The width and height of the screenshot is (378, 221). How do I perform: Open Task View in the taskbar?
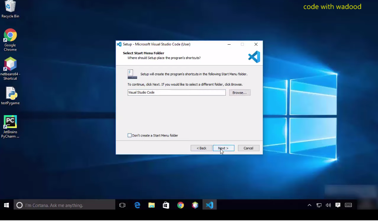tap(122, 205)
